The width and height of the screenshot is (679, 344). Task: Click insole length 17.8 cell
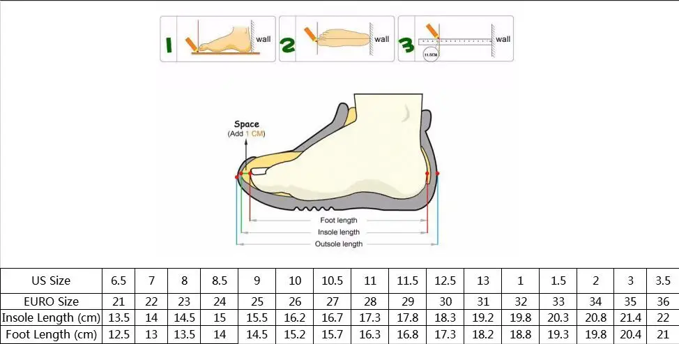tap(408, 318)
